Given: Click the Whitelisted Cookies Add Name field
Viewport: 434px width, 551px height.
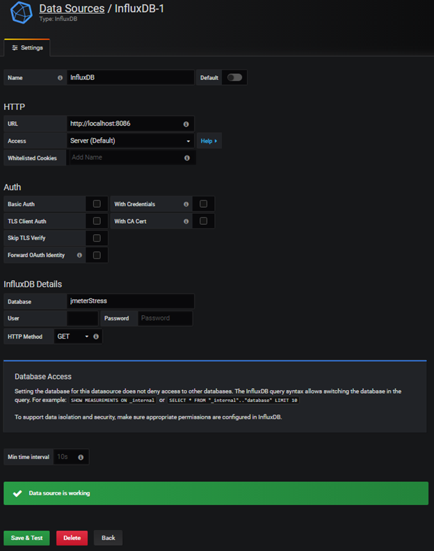Looking at the screenshot, I should click(x=131, y=158).
